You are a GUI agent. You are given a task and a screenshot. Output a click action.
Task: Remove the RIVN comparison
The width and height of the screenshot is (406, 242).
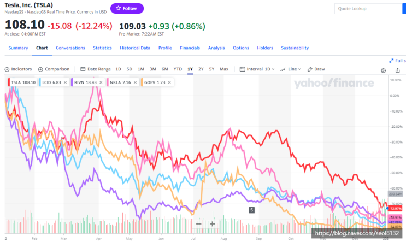point(101,82)
